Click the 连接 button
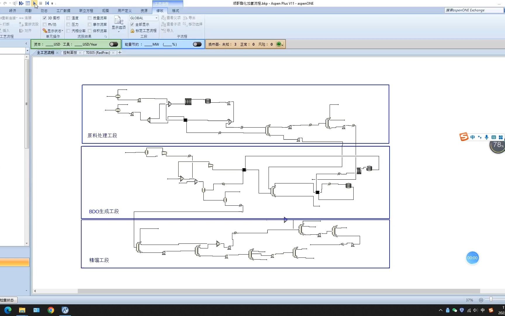The height and width of the screenshot is (316, 505). (x=25, y=18)
